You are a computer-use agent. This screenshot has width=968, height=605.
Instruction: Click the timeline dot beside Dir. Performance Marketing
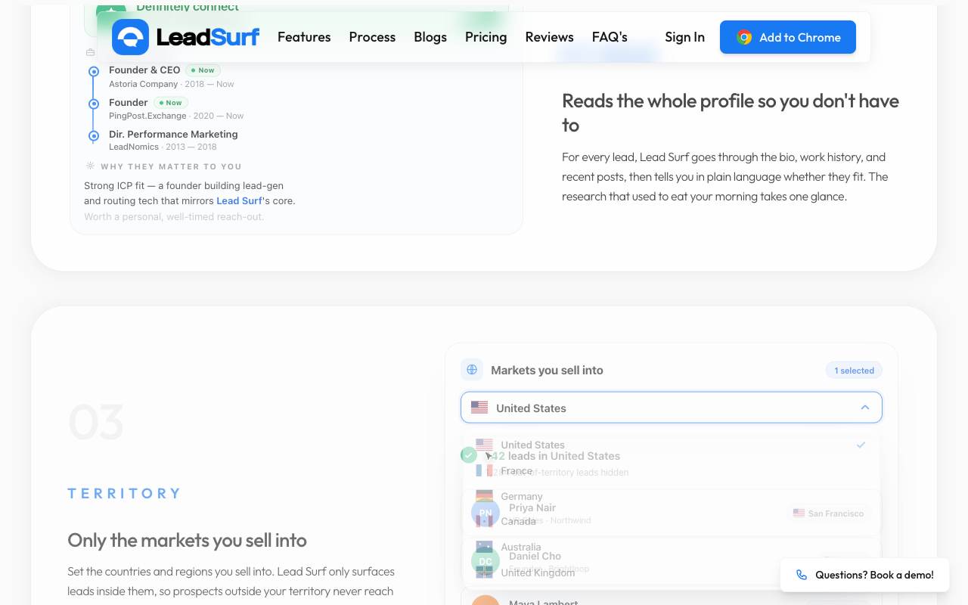[x=94, y=136]
